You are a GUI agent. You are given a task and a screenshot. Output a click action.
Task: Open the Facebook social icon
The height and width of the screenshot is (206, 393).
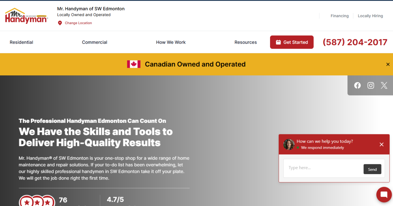[x=357, y=85]
